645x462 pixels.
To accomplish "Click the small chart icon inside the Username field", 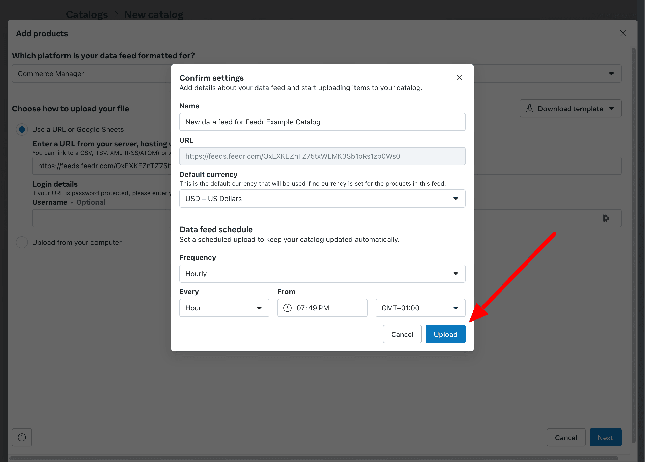I will [x=606, y=218].
